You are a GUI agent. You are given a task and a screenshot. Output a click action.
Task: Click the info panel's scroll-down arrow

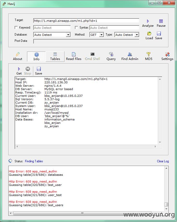160,142
